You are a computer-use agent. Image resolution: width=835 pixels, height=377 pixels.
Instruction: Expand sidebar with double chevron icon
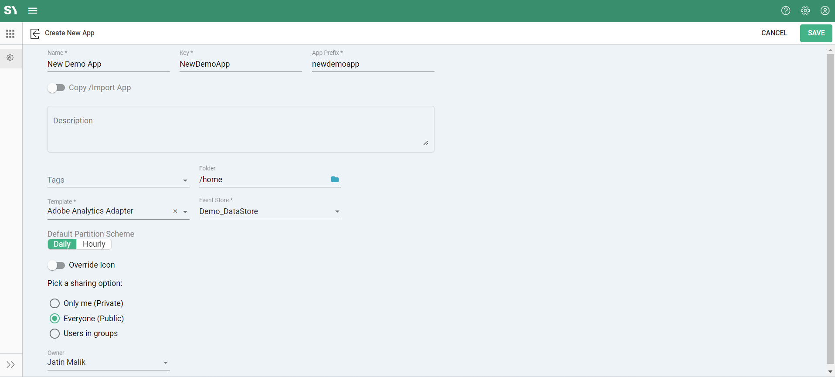click(x=11, y=364)
